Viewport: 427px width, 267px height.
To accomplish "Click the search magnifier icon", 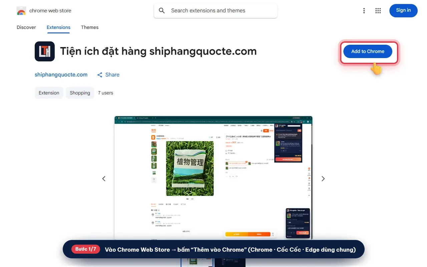I will 162,11.
